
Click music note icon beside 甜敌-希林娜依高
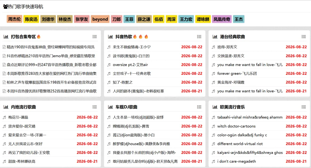click(x=4, y=161)
